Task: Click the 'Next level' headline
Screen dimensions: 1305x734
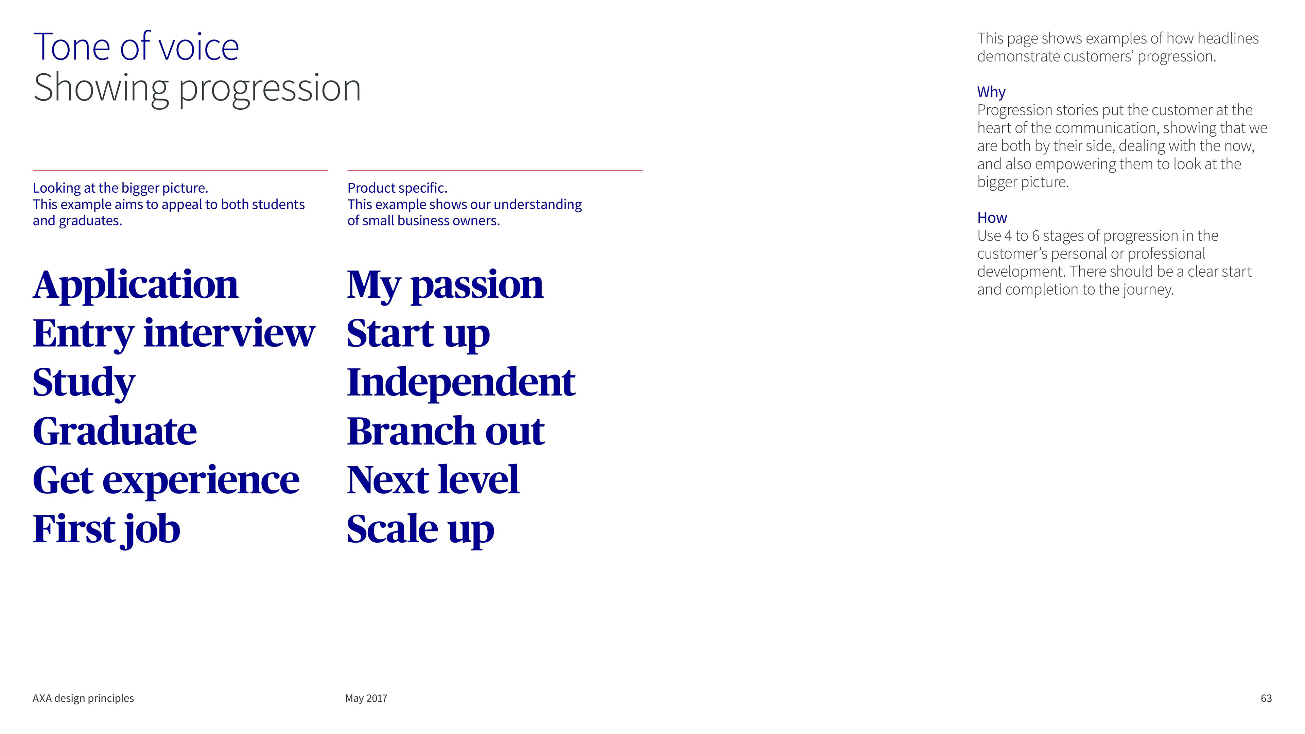Action: [433, 480]
